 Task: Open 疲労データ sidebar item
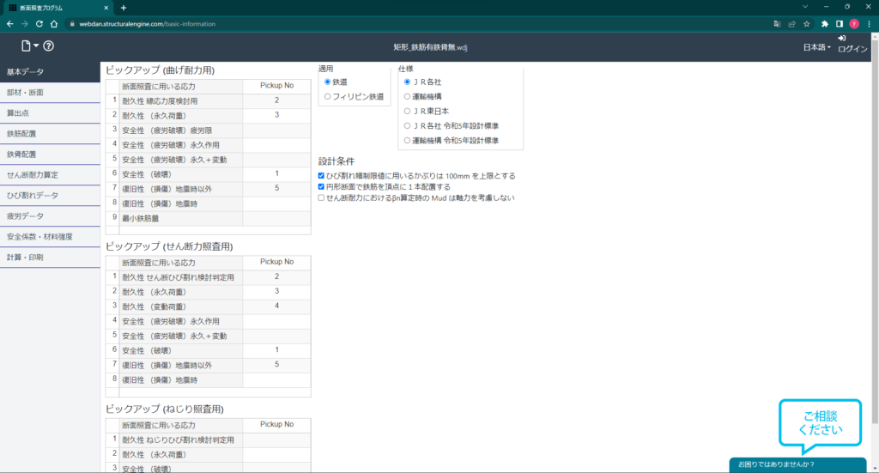point(50,216)
